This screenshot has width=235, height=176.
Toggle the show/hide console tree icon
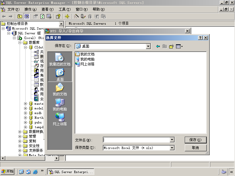point(27,16)
